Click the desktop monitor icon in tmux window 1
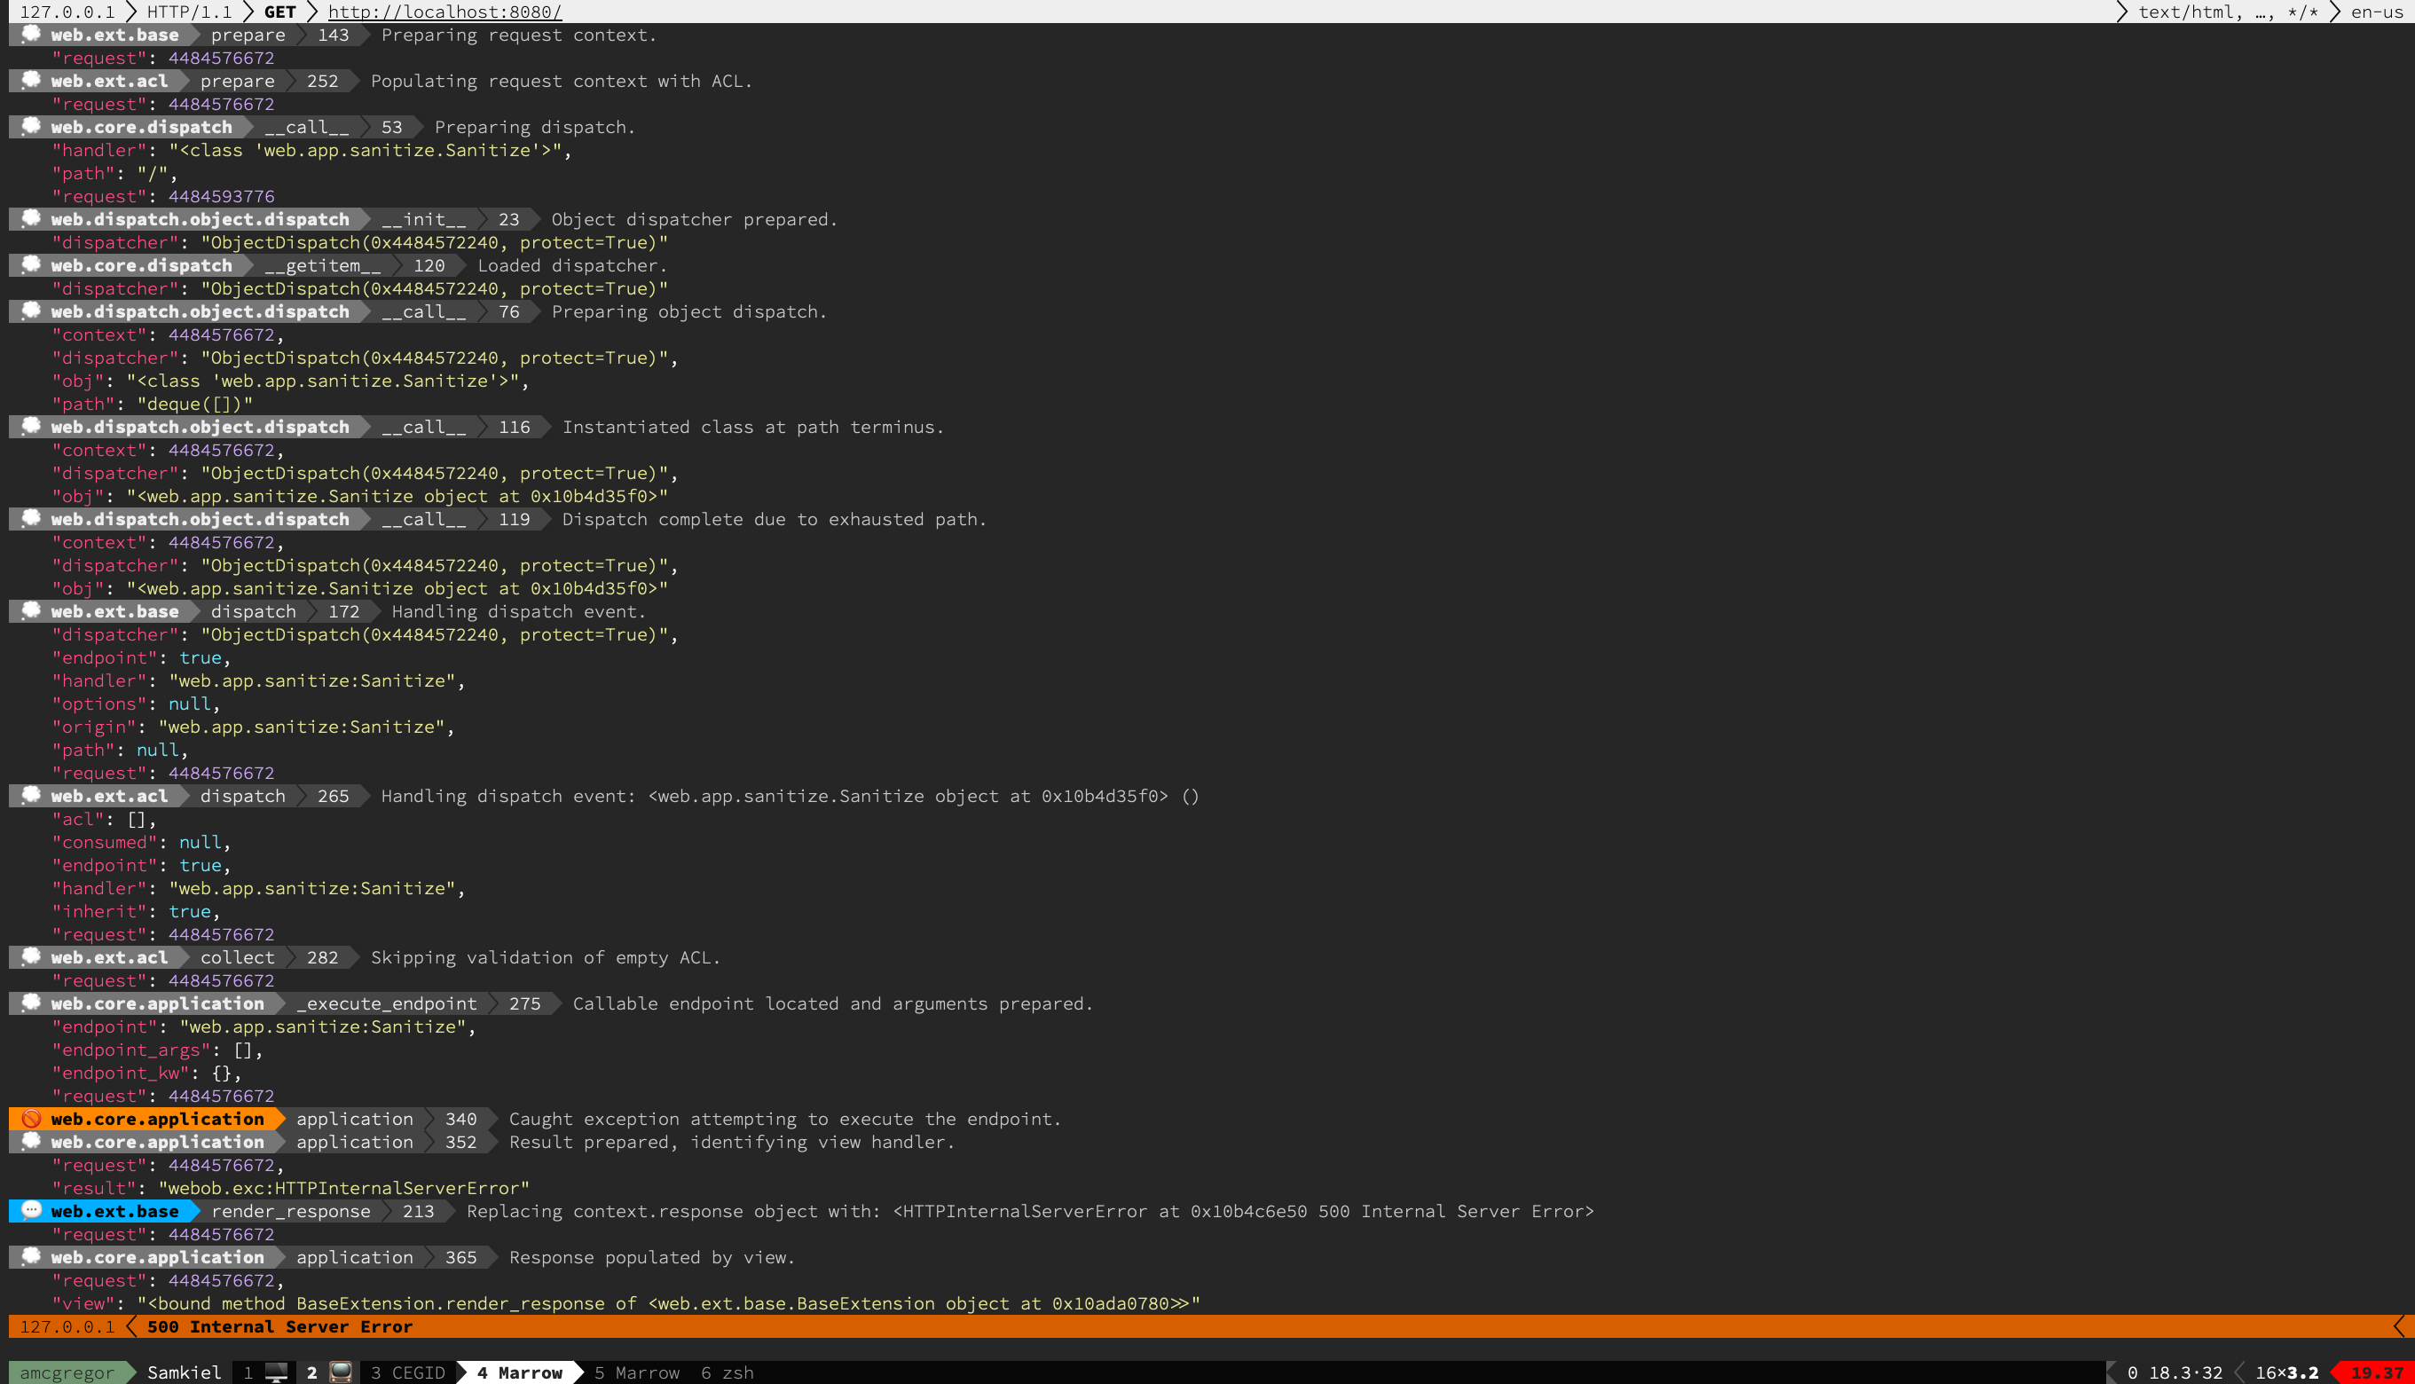This screenshot has height=1384, width=2415. click(x=276, y=1372)
